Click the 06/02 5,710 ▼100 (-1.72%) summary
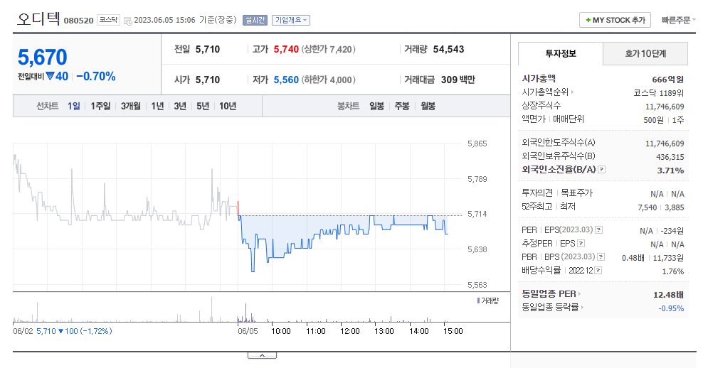The image size is (703, 368). [x=63, y=331]
